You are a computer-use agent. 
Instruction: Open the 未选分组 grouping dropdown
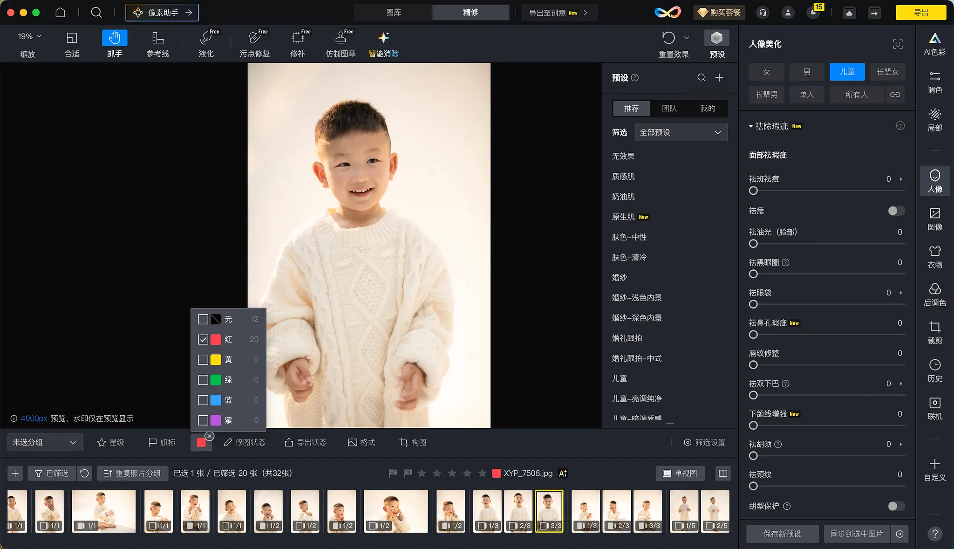(x=44, y=442)
